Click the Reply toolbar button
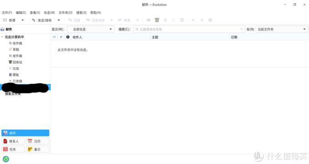 [x=74, y=20]
